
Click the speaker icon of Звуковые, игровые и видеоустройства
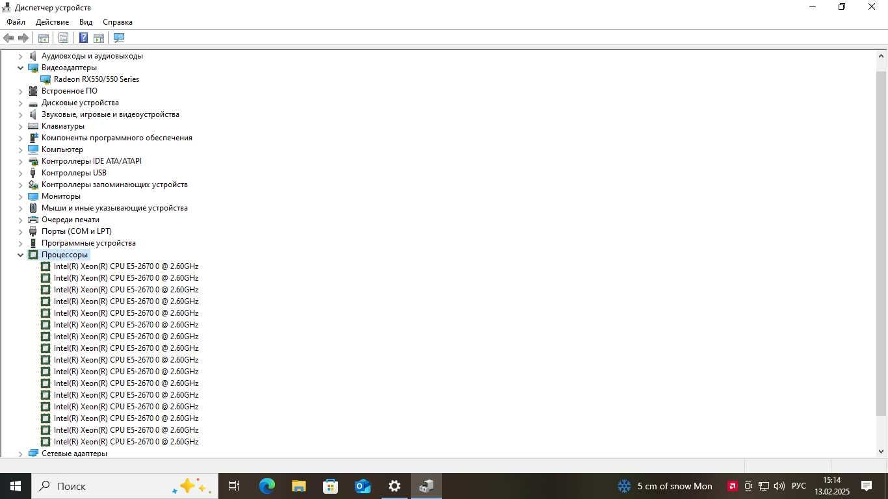click(33, 114)
